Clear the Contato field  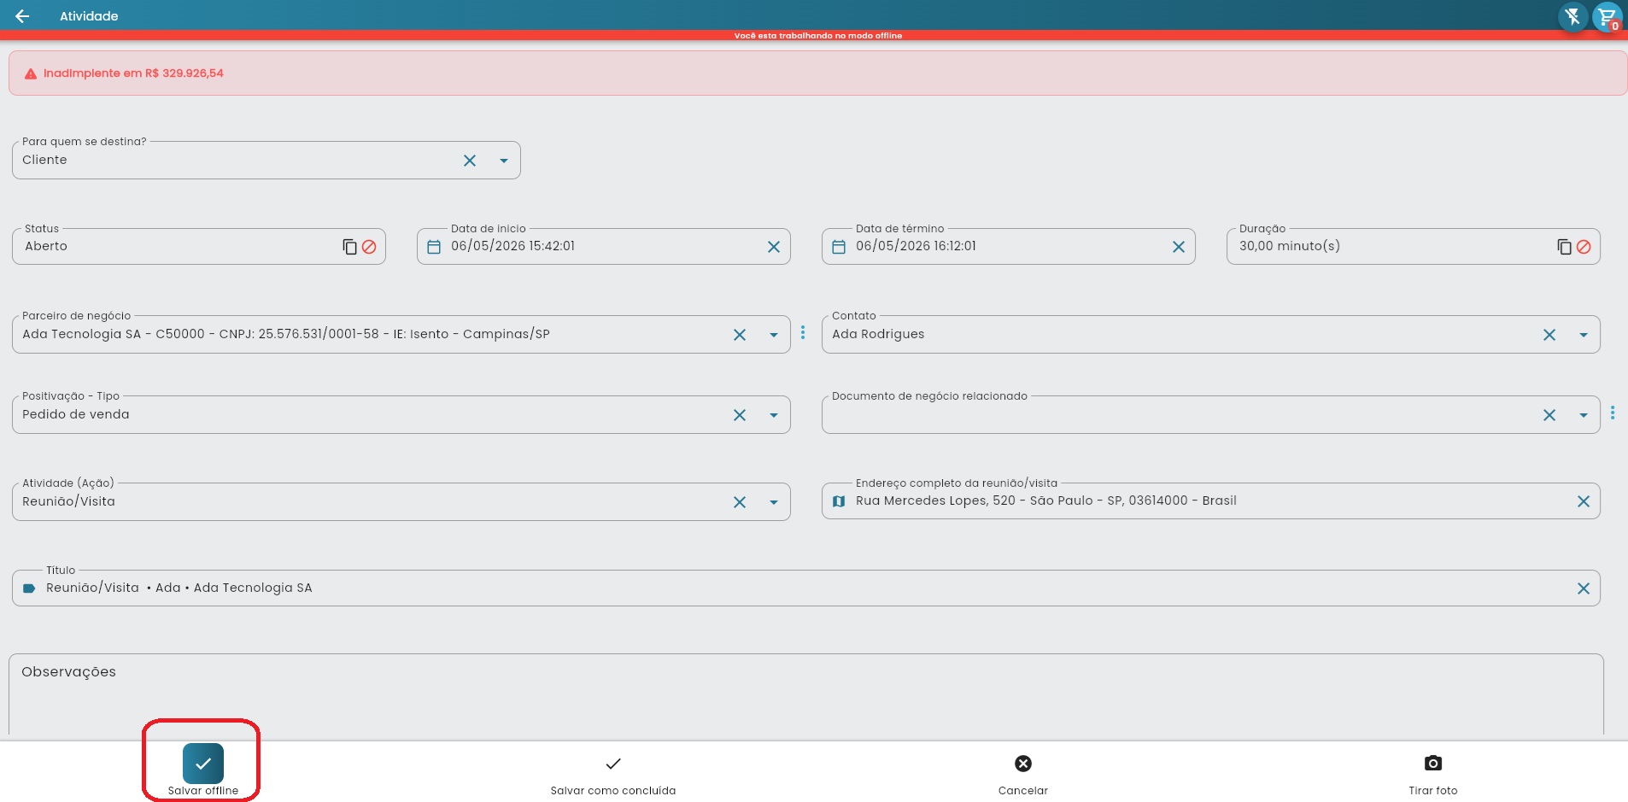(x=1549, y=335)
